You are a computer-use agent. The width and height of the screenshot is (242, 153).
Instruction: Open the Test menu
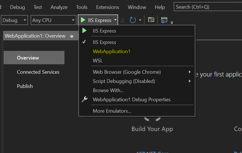coord(38,7)
